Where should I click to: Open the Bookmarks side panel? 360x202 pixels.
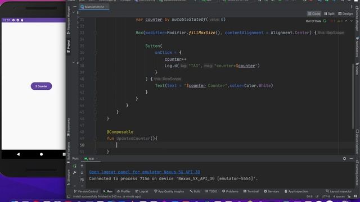[69, 127]
